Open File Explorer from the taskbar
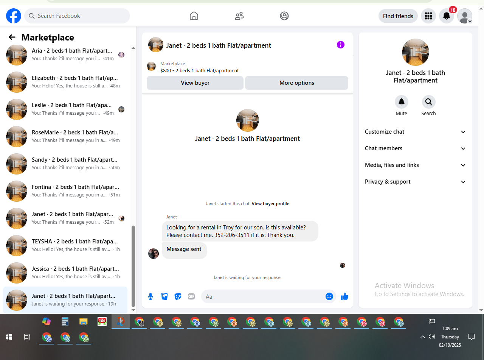 tap(84, 321)
